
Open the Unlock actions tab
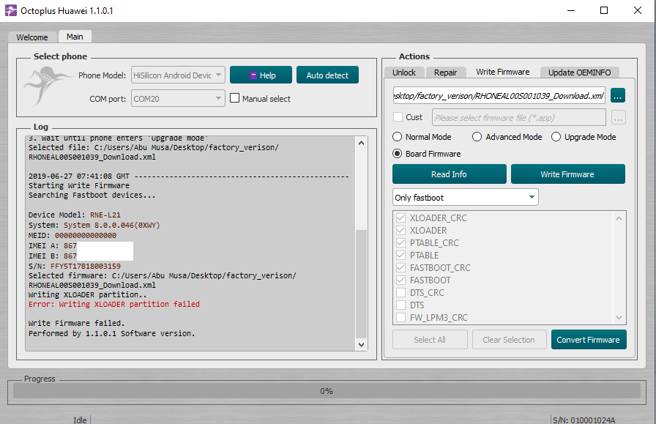click(x=404, y=72)
